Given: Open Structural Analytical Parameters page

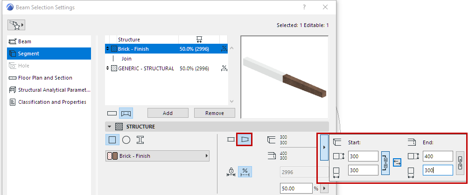Looking at the screenshot, I should [49, 90].
